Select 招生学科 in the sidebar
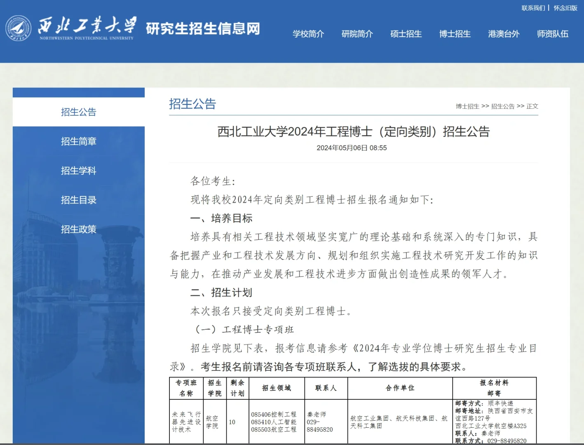584x445 pixels. point(79,171)
